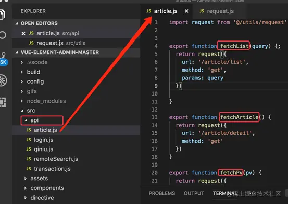Collapse the src folder
Screen dimensions: 288x204
point(22,111)
